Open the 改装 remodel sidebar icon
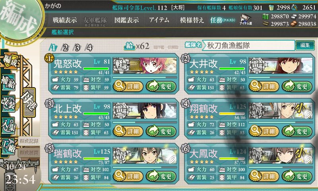Viewport: 318px width, 191px height. click(x=8, y=103)
